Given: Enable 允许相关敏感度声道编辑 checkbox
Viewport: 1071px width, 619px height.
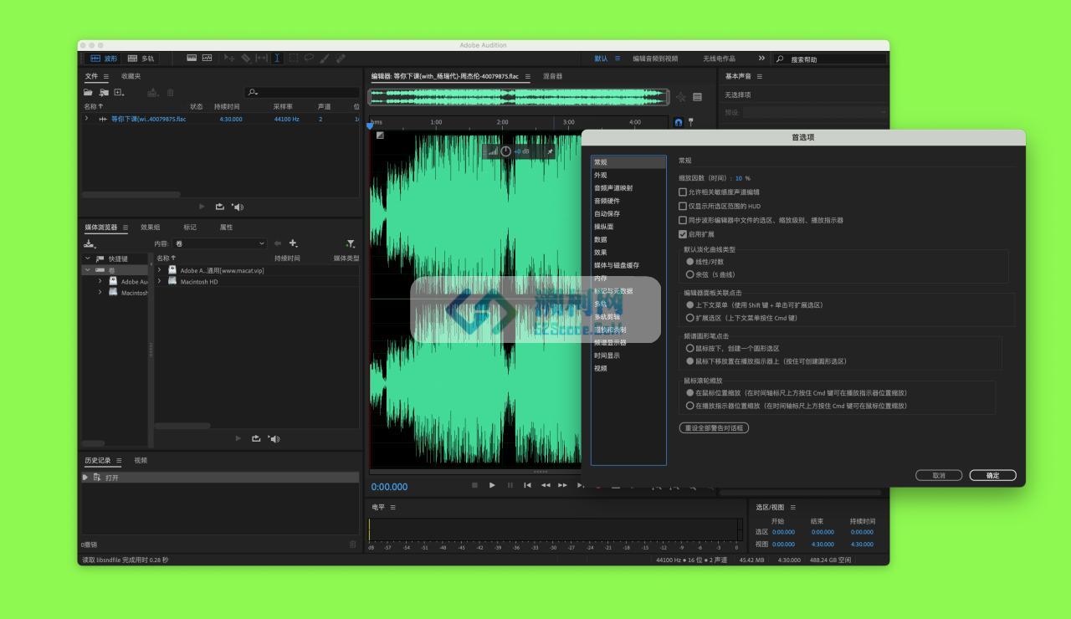Looking at the screenshot, I should click(x=683, y=192).
